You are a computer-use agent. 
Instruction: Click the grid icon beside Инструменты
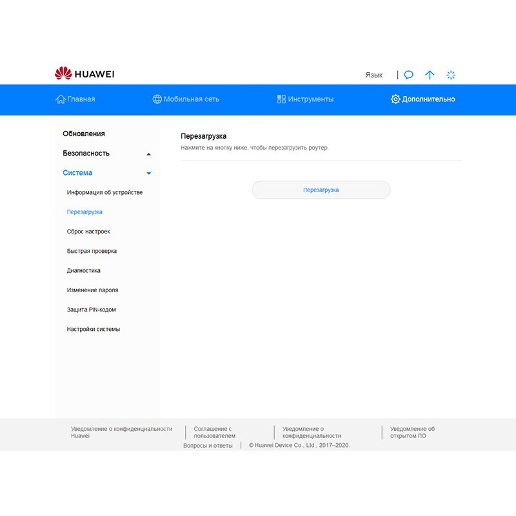pyautogui.click(x=281, y=99)
